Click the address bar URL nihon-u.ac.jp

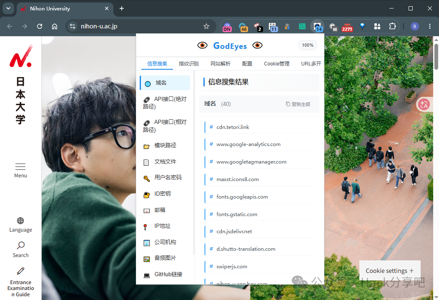tap(99, 26)
